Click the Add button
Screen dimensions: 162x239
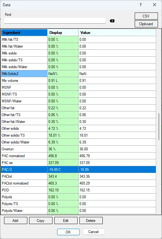(x=16, y=221)
